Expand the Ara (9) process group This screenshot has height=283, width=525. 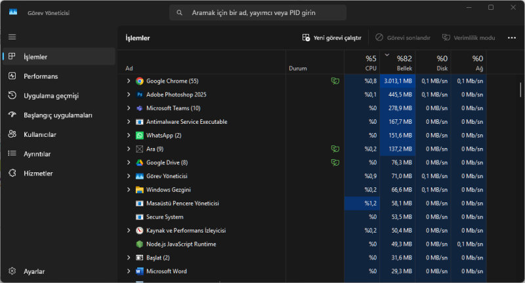point(129,149)
